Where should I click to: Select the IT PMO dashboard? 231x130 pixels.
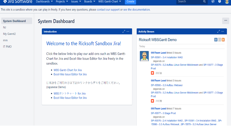coord(7,47)
